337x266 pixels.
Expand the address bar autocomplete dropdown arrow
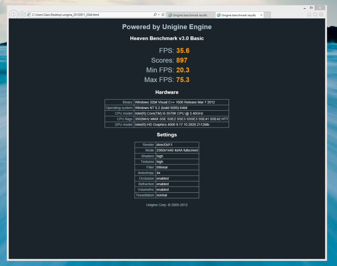158,15
